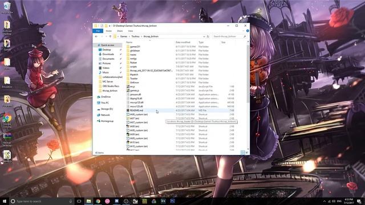Image resolution: width=365 pixels, height=205 pixels.
Task: Click Touhou in the address breadcrumb
Action: pyautogui.click(x=136, y=36)
